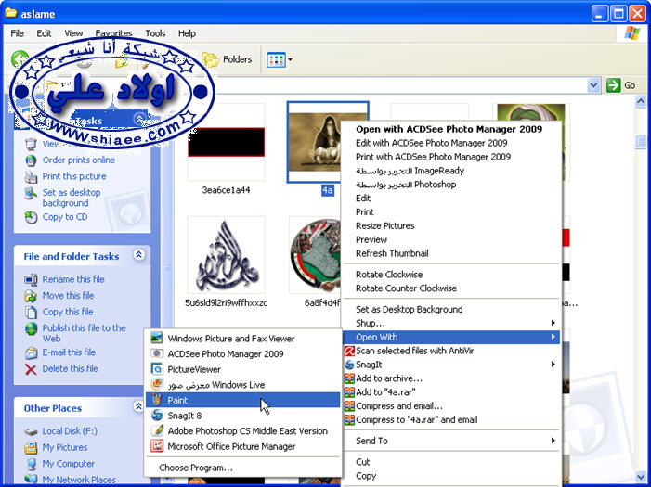Click WinRAR icon next to Compress and email
651x487 pixels.
[349, 405]
